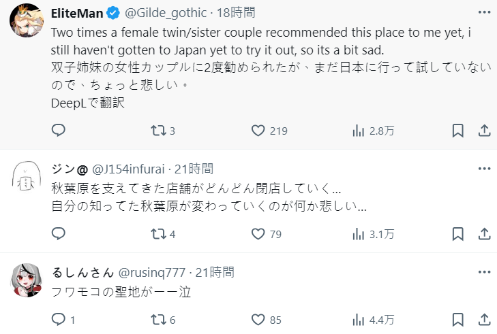Open the @Gilde_gothic profile handle
Screen dimensions: 497x334
[x=166, y=13]
